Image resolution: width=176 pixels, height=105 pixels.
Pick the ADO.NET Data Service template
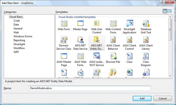coord(80,43)
